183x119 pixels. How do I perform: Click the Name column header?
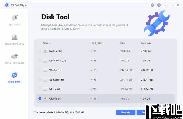point(46,43)
